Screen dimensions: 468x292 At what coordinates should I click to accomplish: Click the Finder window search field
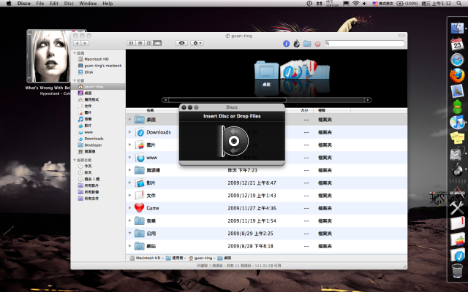(x=364, y=44)
